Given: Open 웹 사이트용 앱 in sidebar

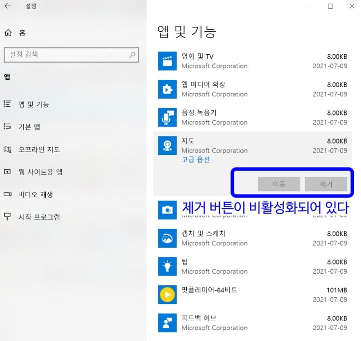Looking at the screenshot, I should pyautogui.click(x=40, y=172).
